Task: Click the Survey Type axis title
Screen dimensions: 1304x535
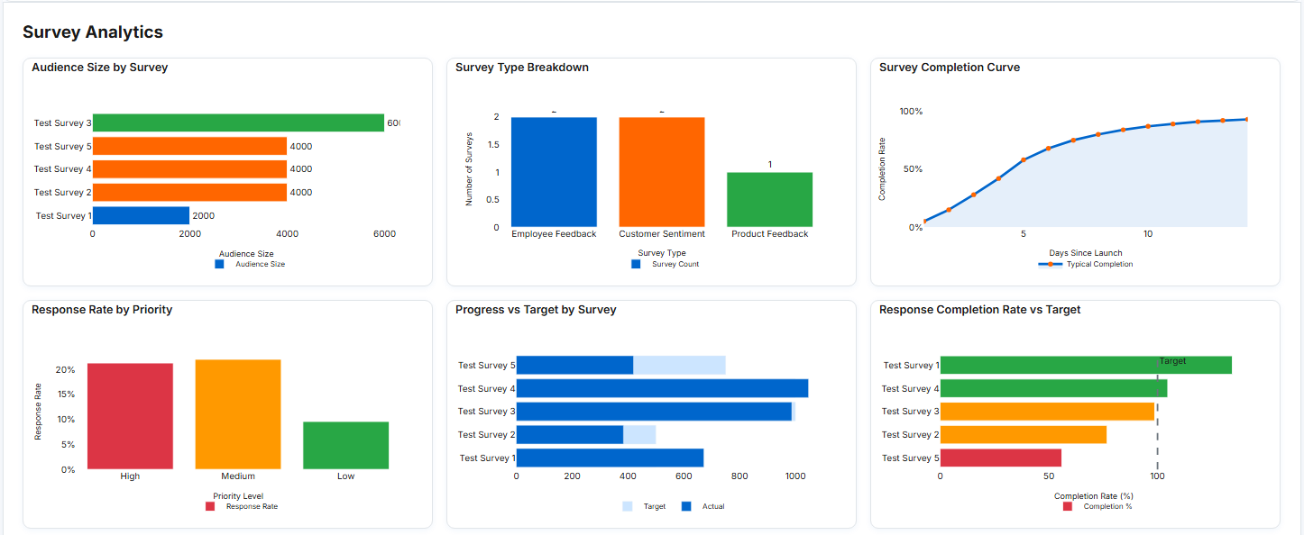Action: click(x=662, y=253)
